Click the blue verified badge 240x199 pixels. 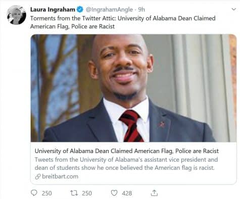80,10
